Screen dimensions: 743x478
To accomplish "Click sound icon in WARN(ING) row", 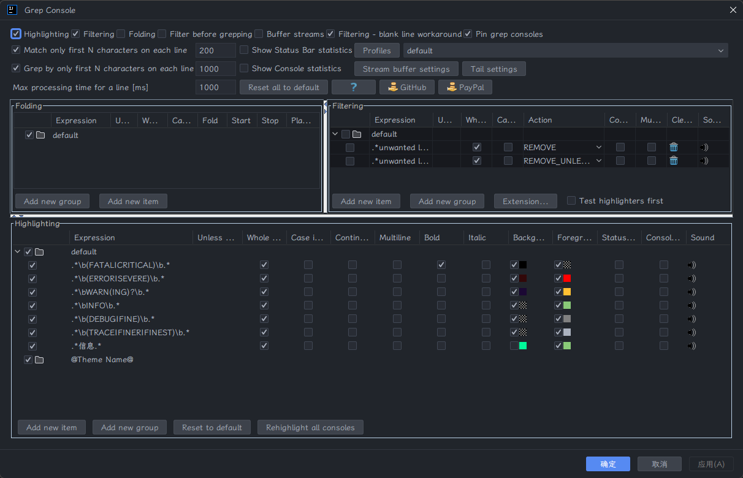I will click(x=692, y=292).
